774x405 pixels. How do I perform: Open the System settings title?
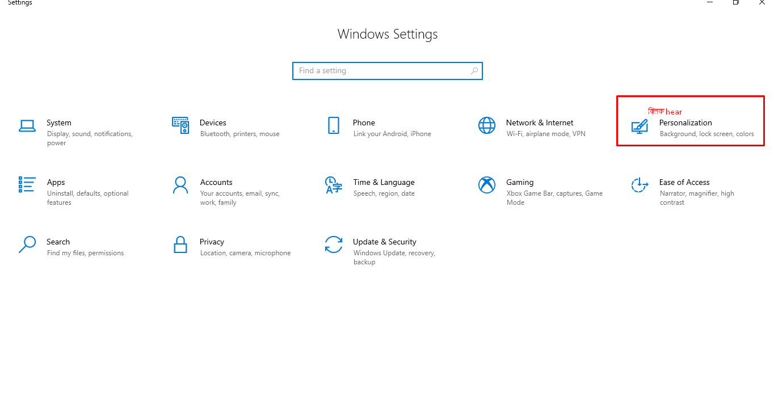(59, 123)
